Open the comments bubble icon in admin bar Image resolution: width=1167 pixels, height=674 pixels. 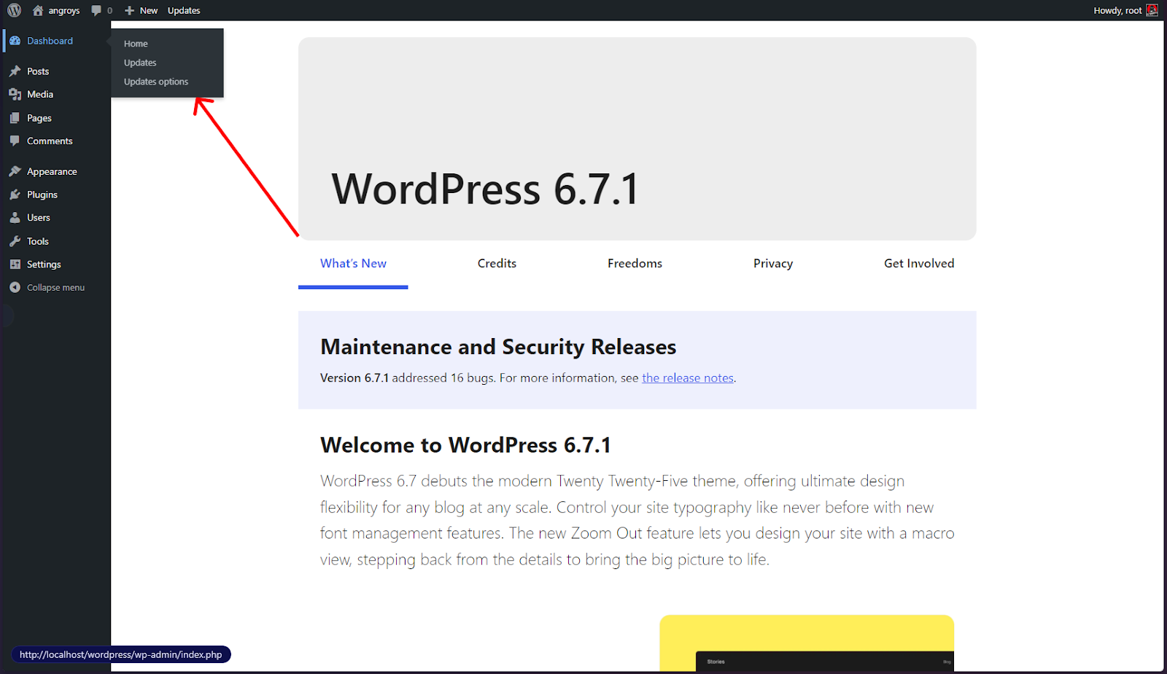tap(96, 10)
